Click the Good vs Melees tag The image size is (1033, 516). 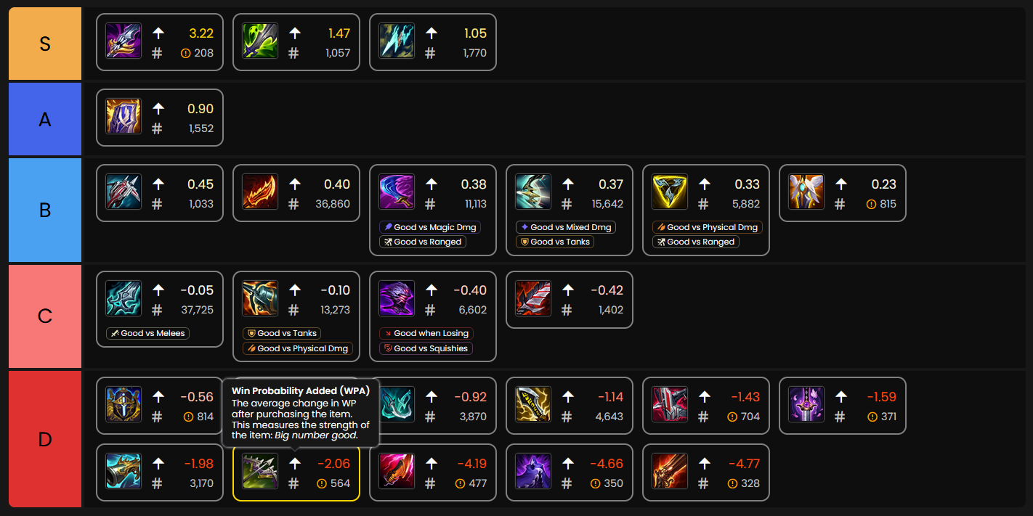[148, 333]
